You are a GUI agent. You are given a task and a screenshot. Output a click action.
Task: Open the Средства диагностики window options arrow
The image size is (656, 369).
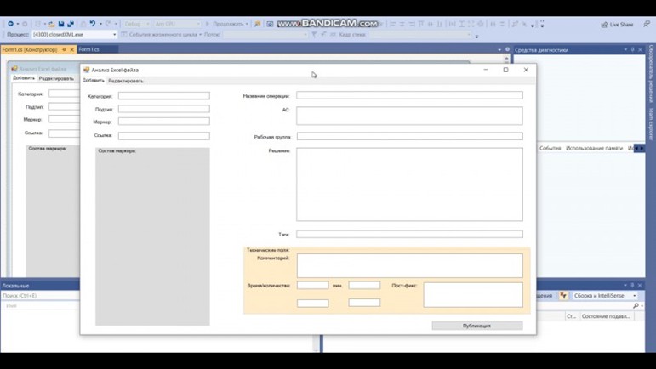pyautogui.click(x=625, y=49)
